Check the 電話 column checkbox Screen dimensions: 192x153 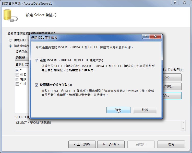(17, 79)
